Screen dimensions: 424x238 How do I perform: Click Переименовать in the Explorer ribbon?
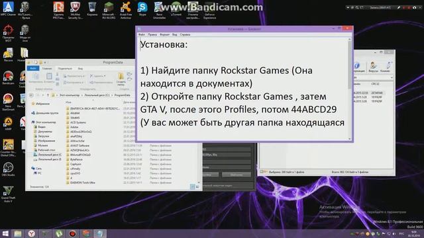[101, 82]
